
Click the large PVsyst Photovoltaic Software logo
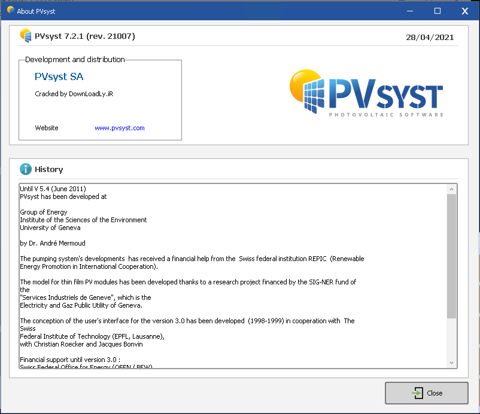click(x=366, y=93)
